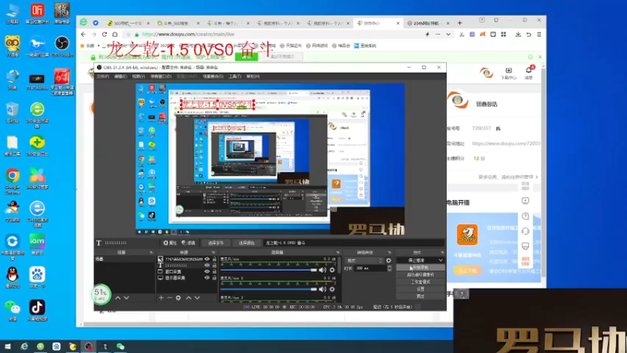627x353 pixels.
Task: Open OBS Settings button
Action: (x=420, y=289)
